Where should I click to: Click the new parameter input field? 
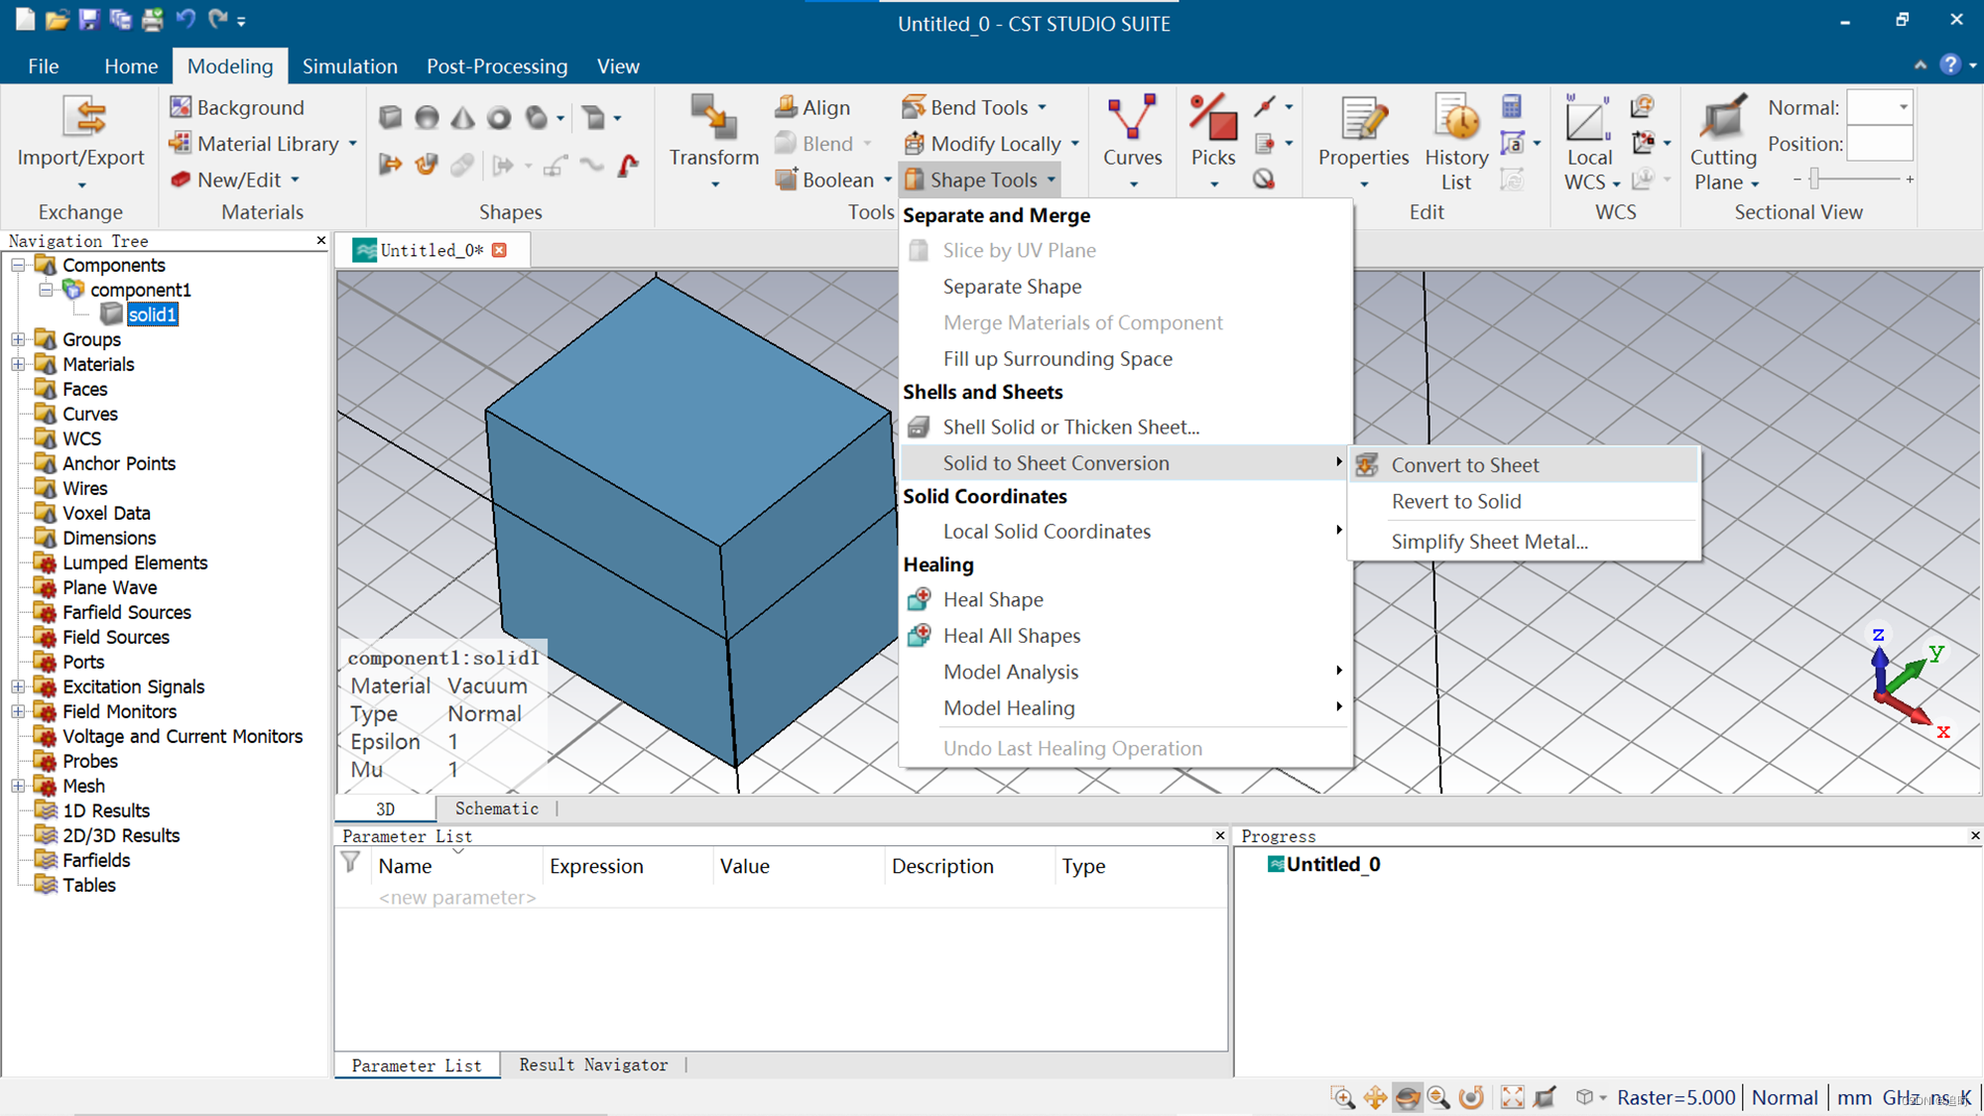(x=456, y=897)
